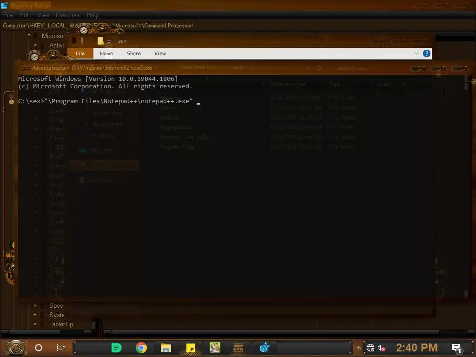Open network status globe icon in system tray
Screen dimensions: 476x357
click(x=370, y=348)
